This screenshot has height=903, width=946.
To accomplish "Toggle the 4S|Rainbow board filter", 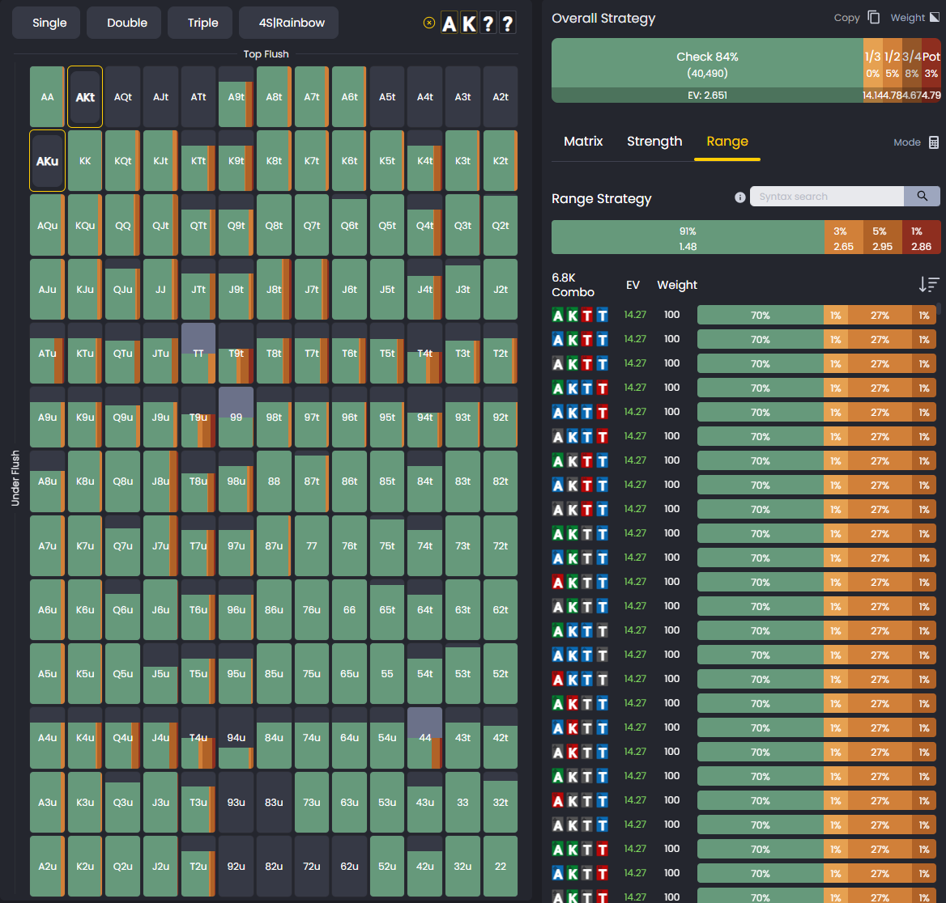I will click(x=288, y=23).
